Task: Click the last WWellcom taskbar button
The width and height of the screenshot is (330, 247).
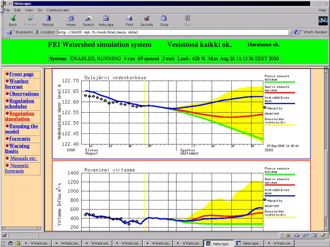Action: tap(279, 244)
